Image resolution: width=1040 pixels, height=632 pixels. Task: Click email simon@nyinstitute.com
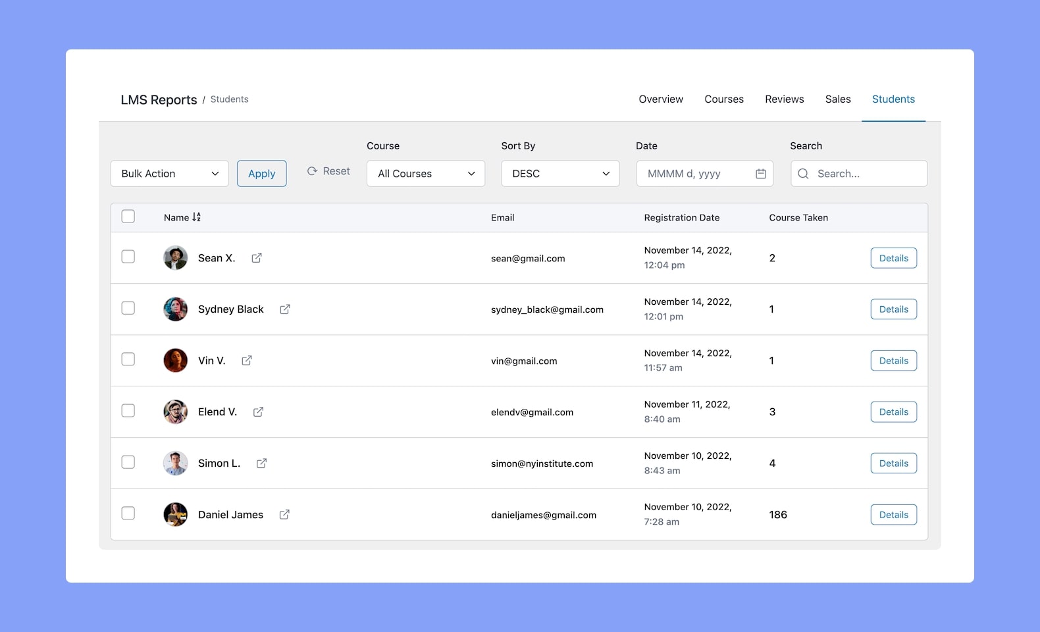tap(542, 464)
